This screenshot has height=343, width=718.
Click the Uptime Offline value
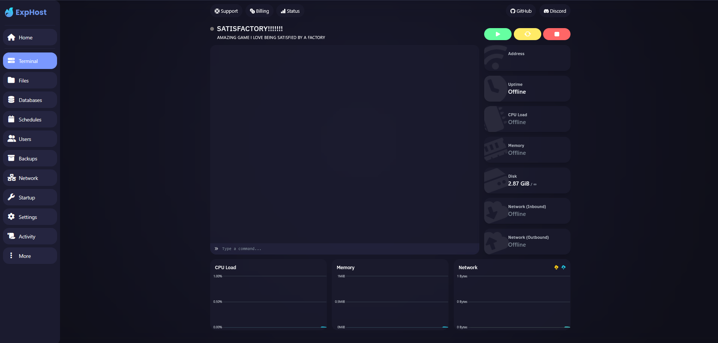[517, 92]
